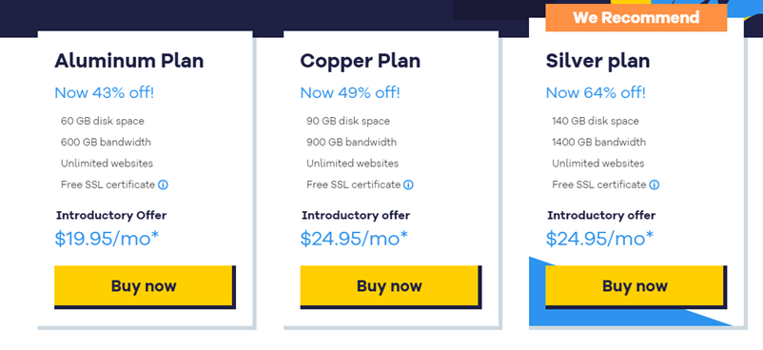Click the Now 43% off text

(x=104, y=92)
